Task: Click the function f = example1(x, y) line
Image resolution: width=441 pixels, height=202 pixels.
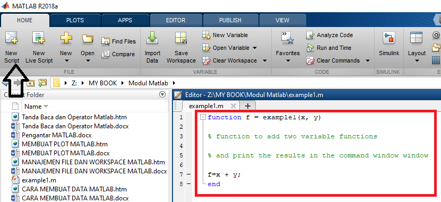Action: click(264, 117)
